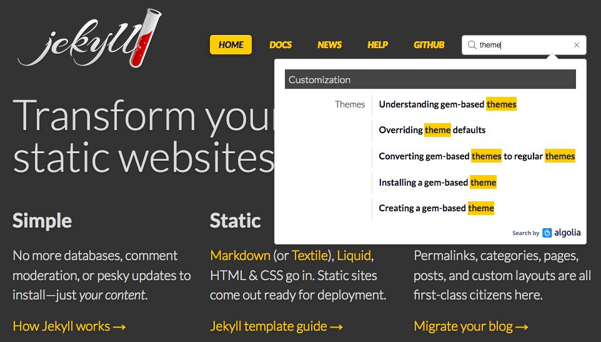Click the 'Static' heading
The image size is (601, 342).
click(236, 221)
